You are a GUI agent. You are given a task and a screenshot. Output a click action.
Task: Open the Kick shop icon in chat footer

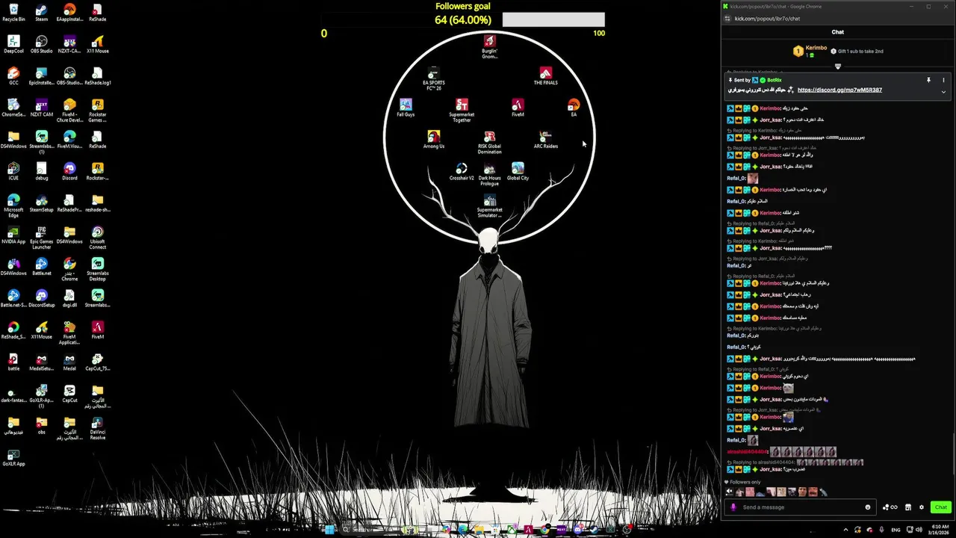click(907, 507)
